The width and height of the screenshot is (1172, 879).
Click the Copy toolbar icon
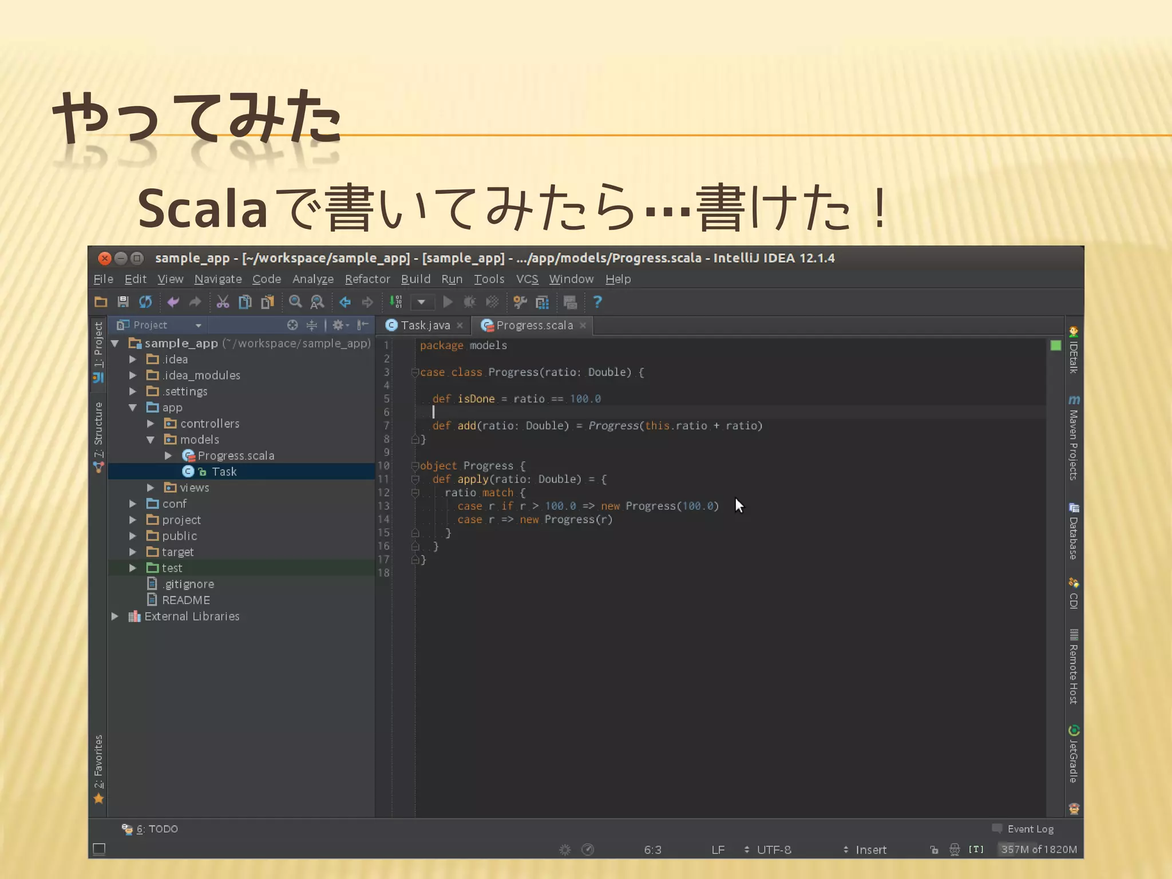coord(245,302)
